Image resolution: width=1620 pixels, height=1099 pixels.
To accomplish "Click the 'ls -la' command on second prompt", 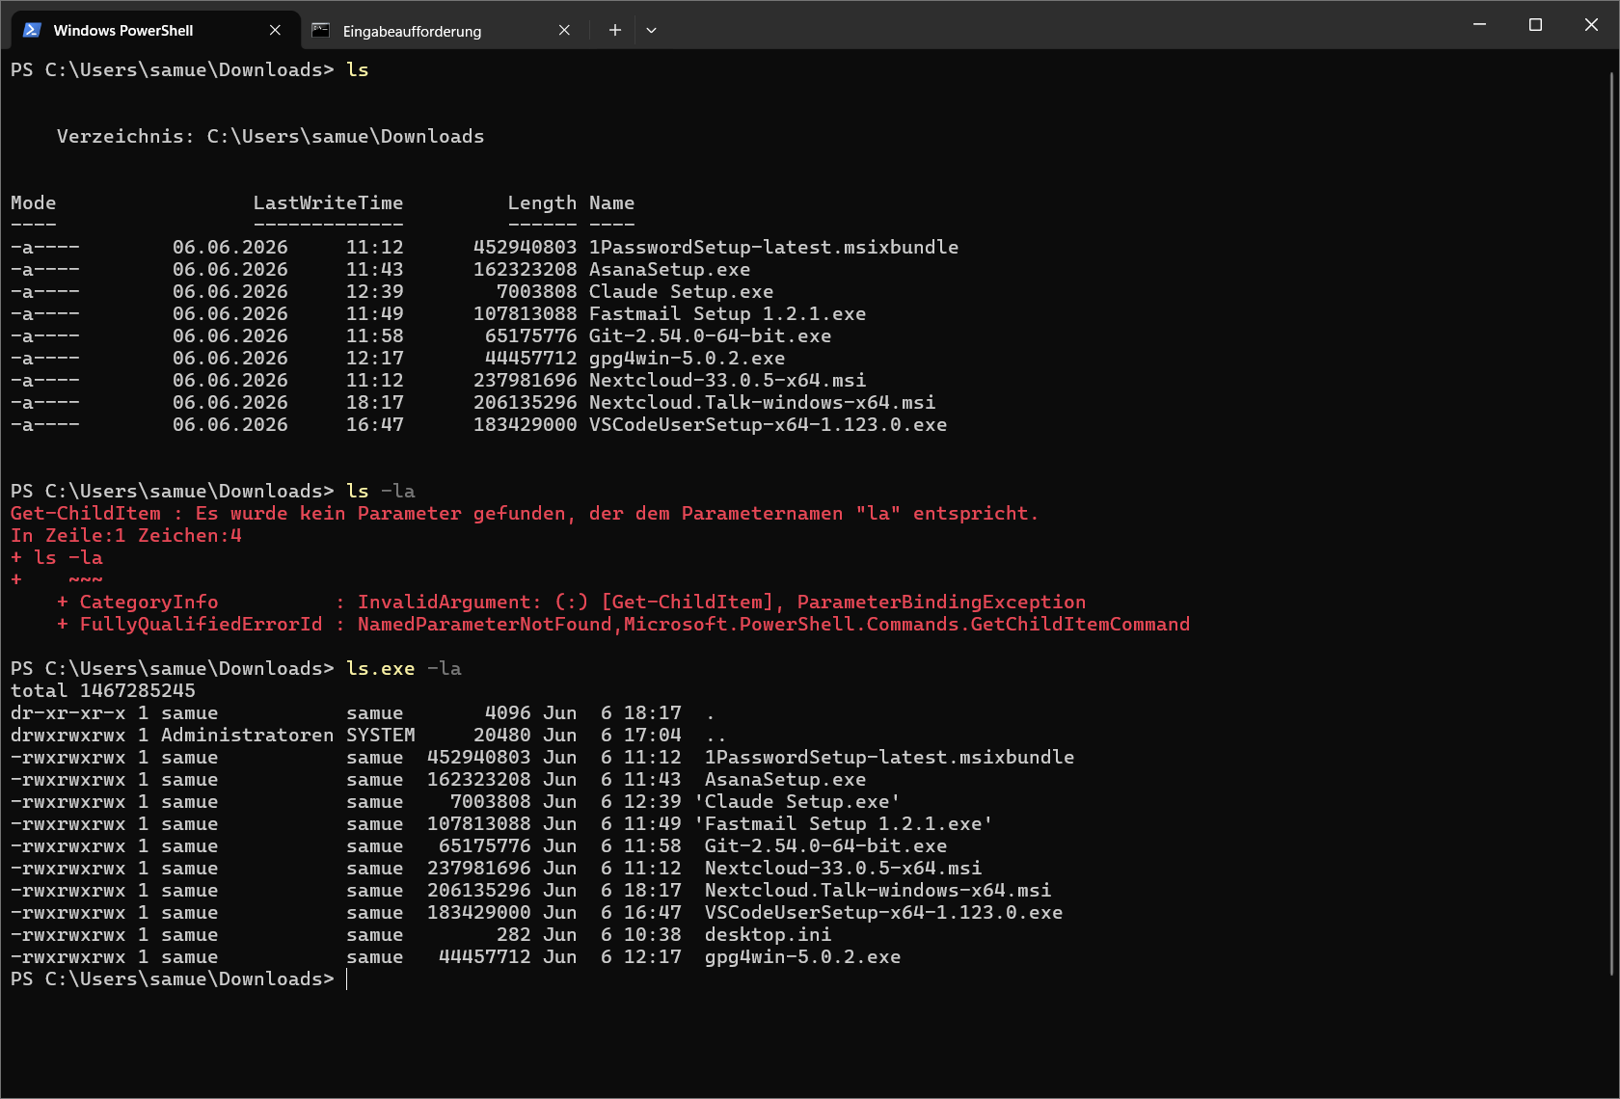I will coord(380,491).
